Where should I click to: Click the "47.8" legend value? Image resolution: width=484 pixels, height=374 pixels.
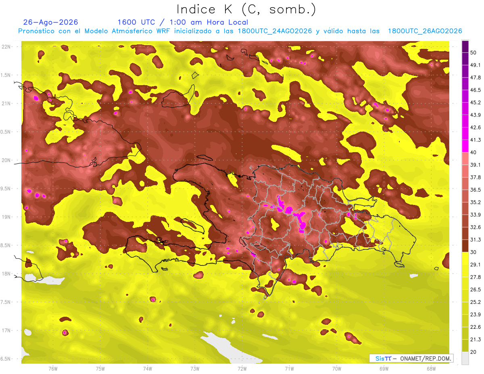pyautogui.click(x=475, y=77)
